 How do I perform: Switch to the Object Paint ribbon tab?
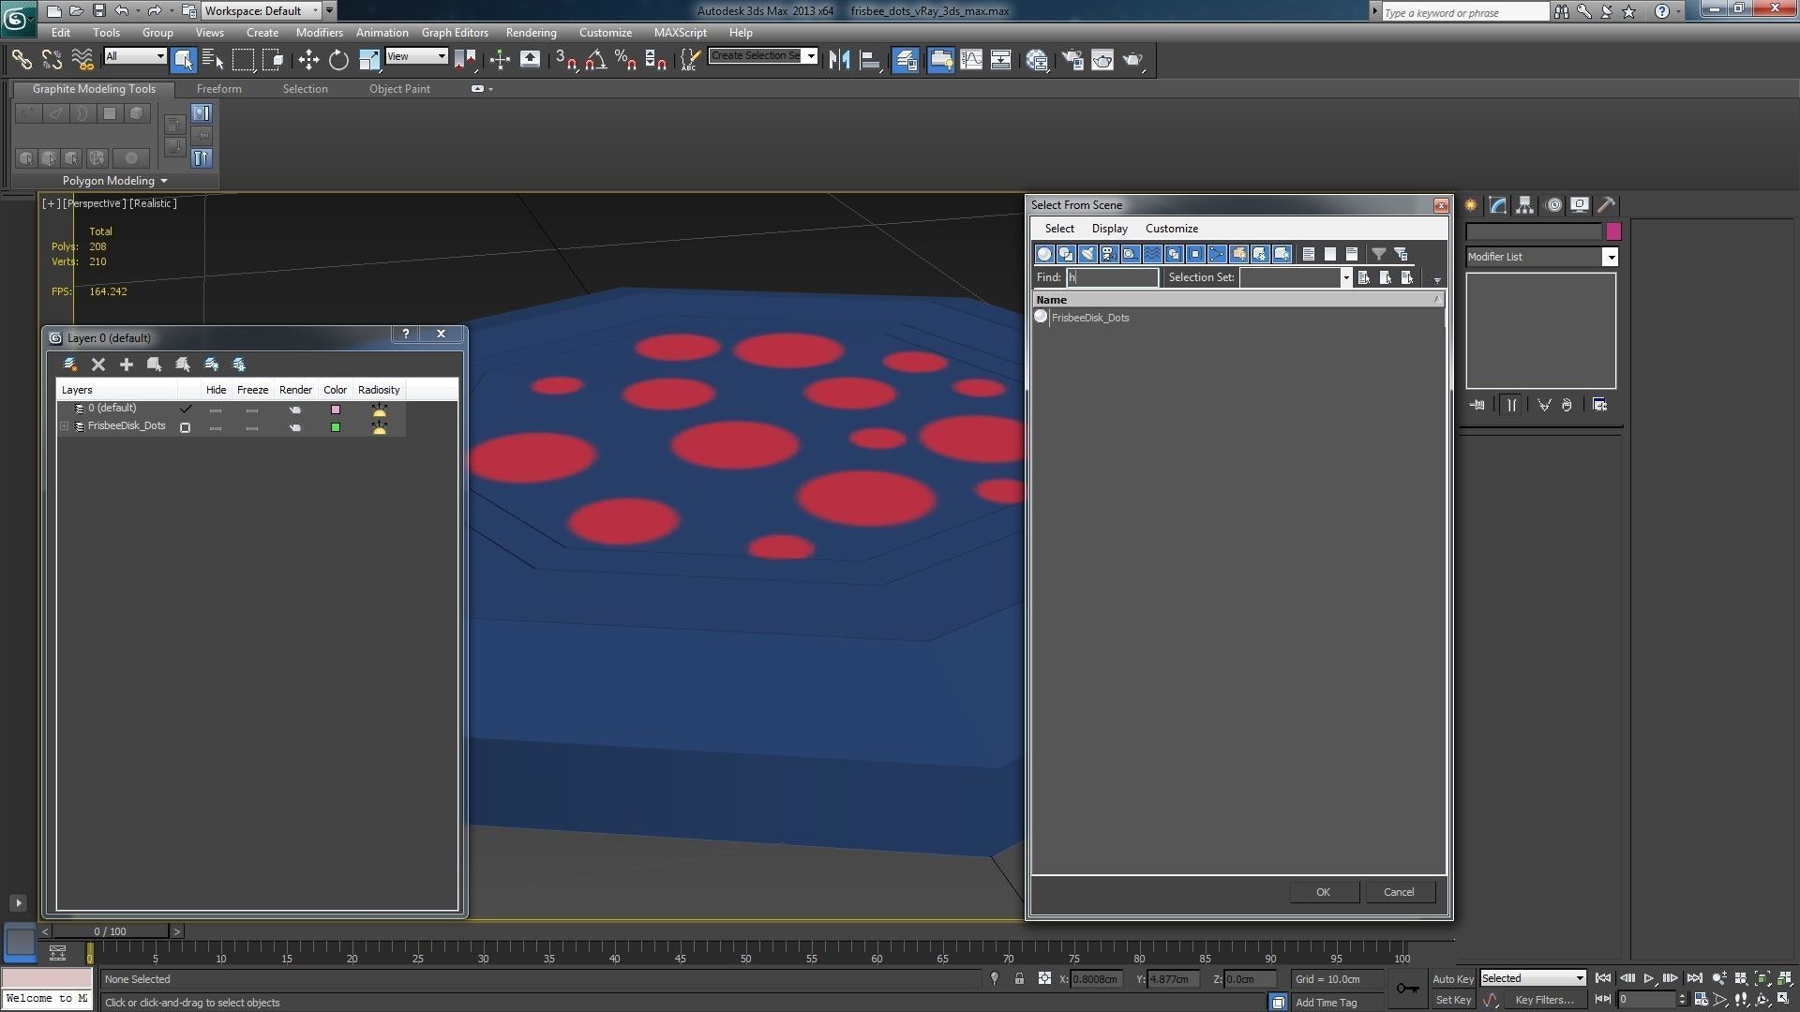[399, 89]
